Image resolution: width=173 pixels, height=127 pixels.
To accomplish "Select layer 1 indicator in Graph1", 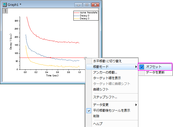I will pos(5,11).
